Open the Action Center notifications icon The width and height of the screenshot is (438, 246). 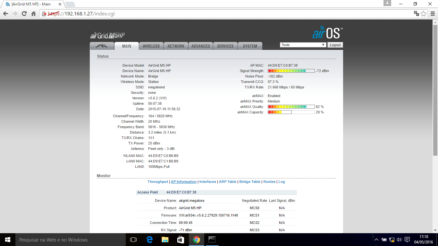[407, 240]
